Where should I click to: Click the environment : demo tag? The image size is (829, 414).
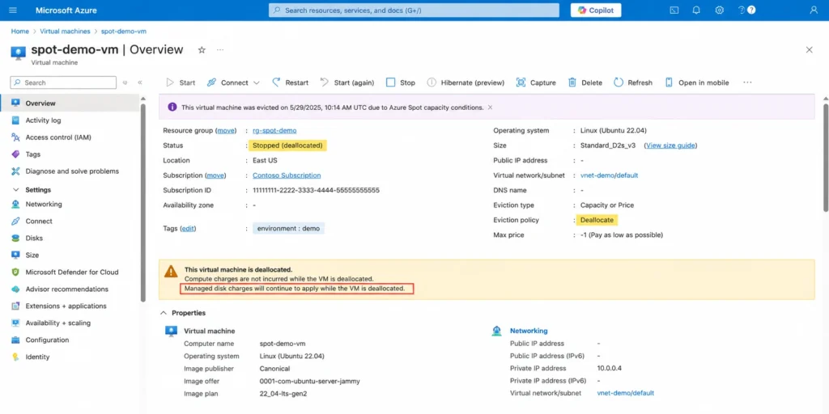[x=288, y=229]
